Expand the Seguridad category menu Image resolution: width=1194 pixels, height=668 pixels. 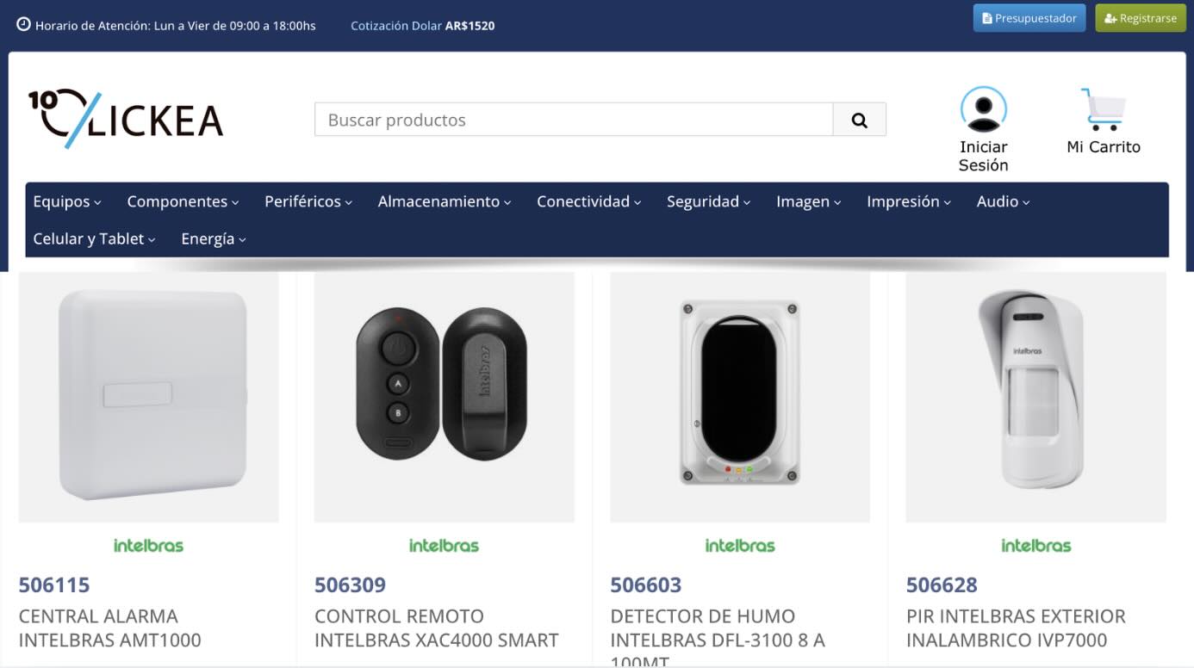pos(709,201)
